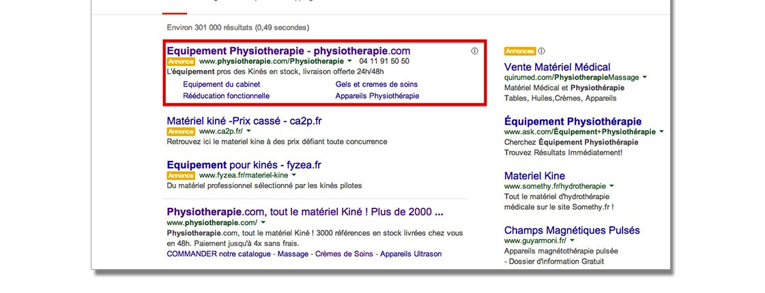Screen dimensions: 765x293
Task: Expand dropdown arrow after www.ask.com/Équipement+Physiothérapie
Action: (x=661, y=132)
